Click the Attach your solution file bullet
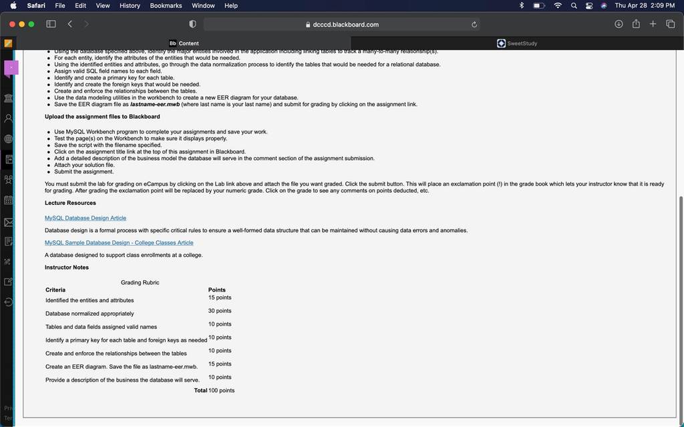684x427 pixels. pyautogui.click(x=84, y=165)
